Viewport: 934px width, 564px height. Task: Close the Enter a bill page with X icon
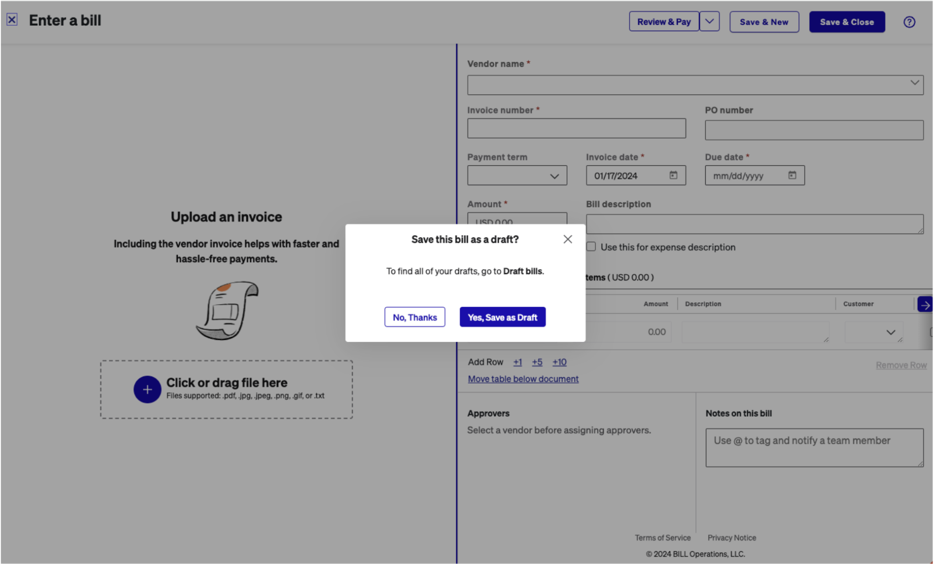tap(12, 20)
